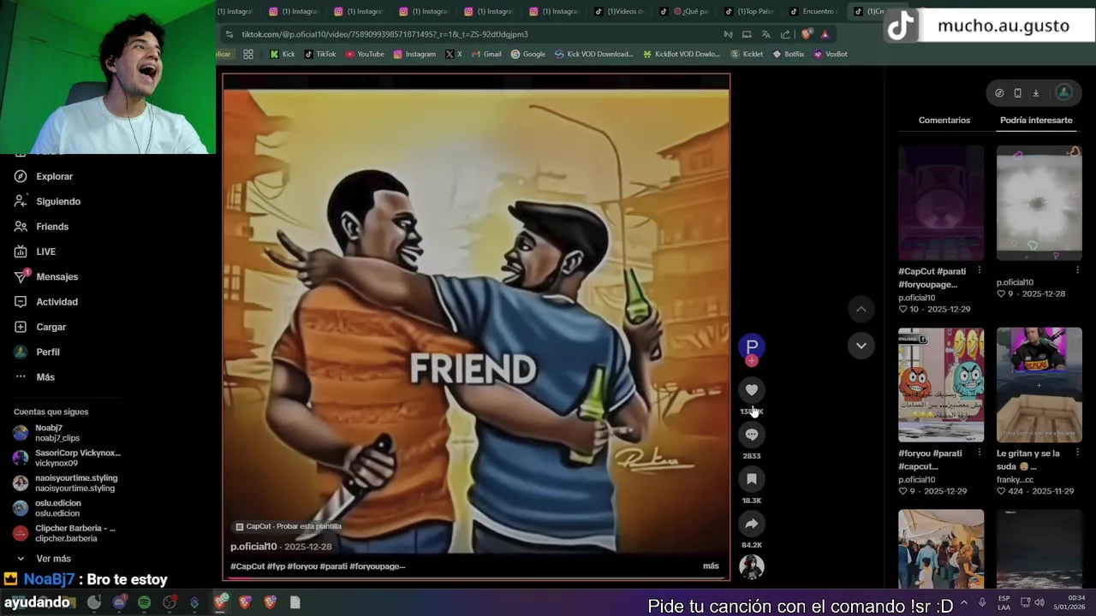
Task: Open Siguiendo in TikTok sidebar
Action: 47,201
